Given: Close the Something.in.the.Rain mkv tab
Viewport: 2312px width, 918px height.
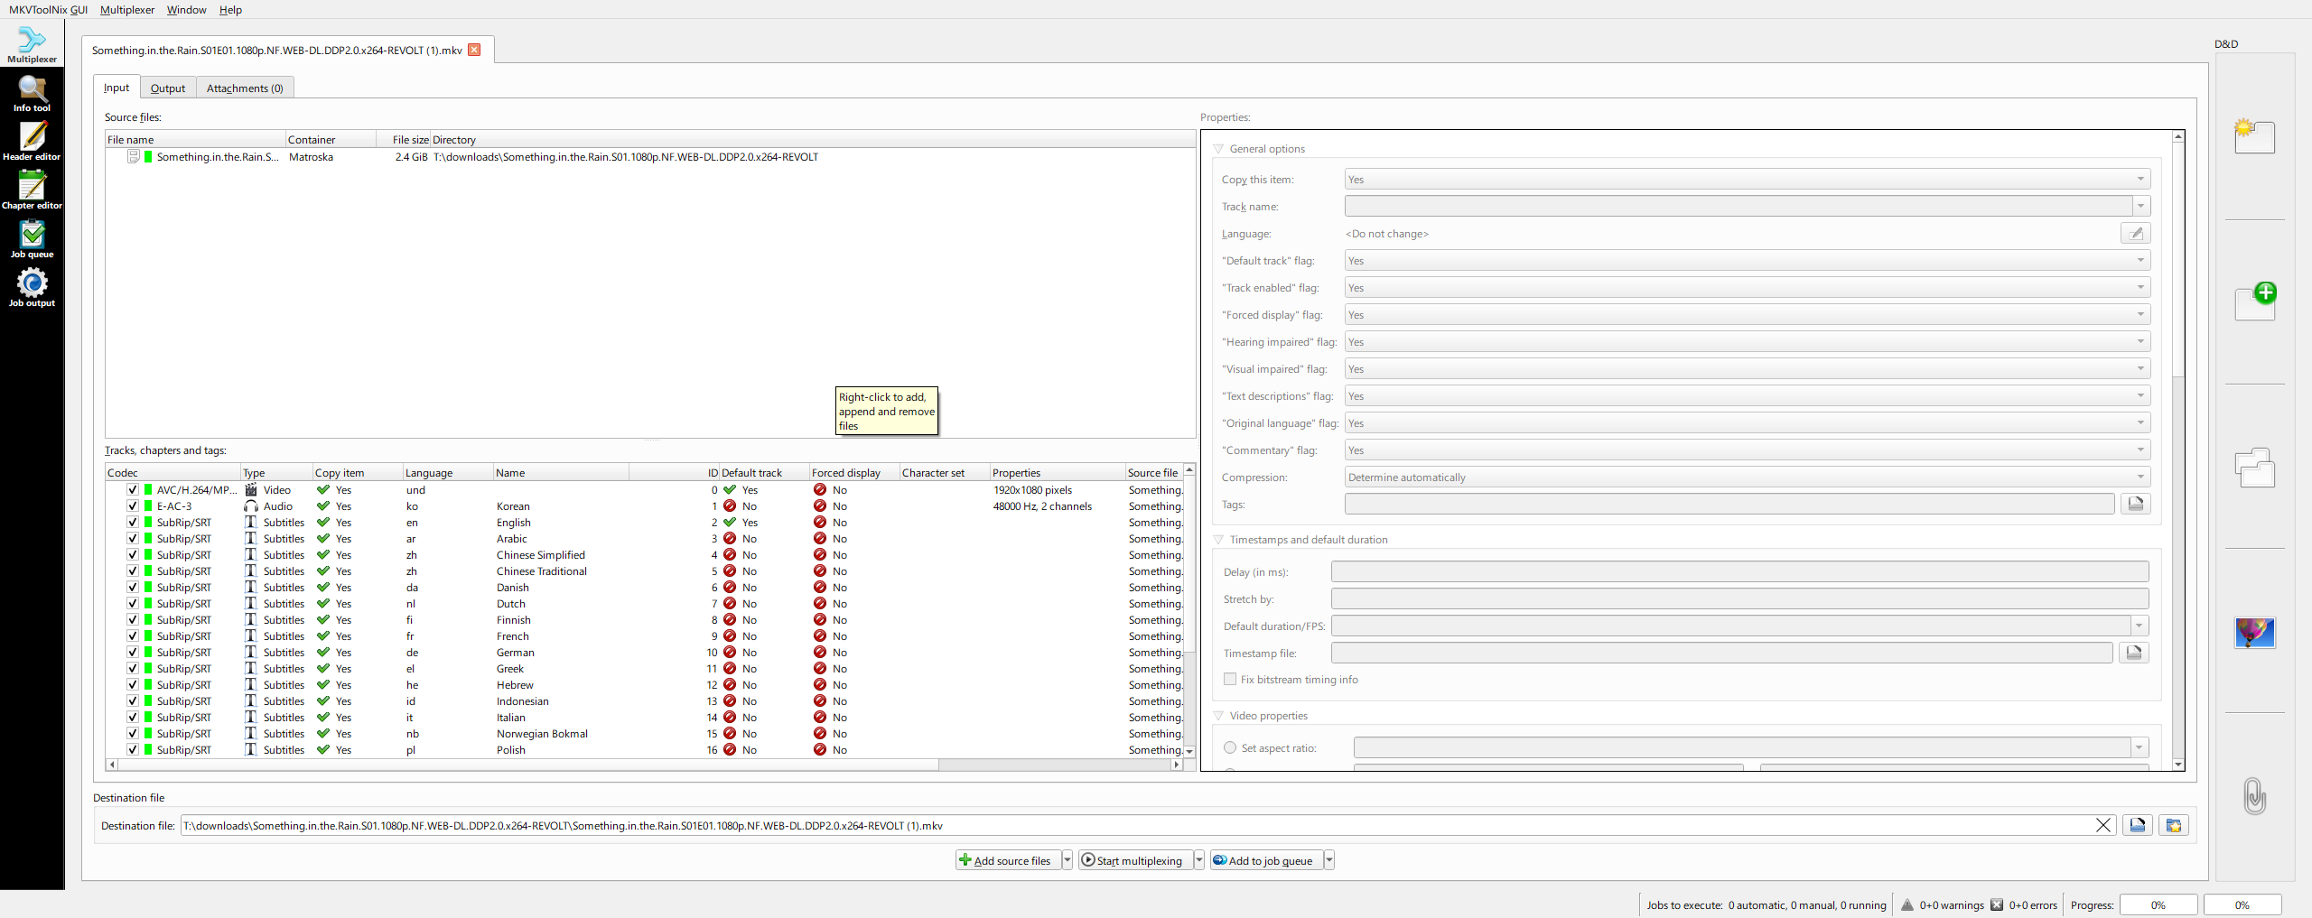Looking at the screenshot, I should (x=474, y=50).
